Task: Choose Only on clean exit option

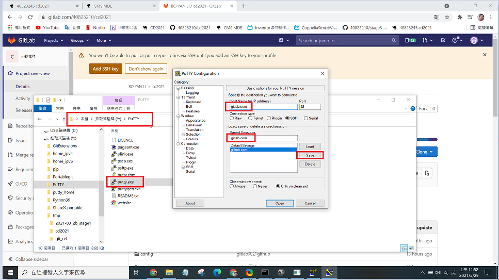Action: (x=278, y=186)
